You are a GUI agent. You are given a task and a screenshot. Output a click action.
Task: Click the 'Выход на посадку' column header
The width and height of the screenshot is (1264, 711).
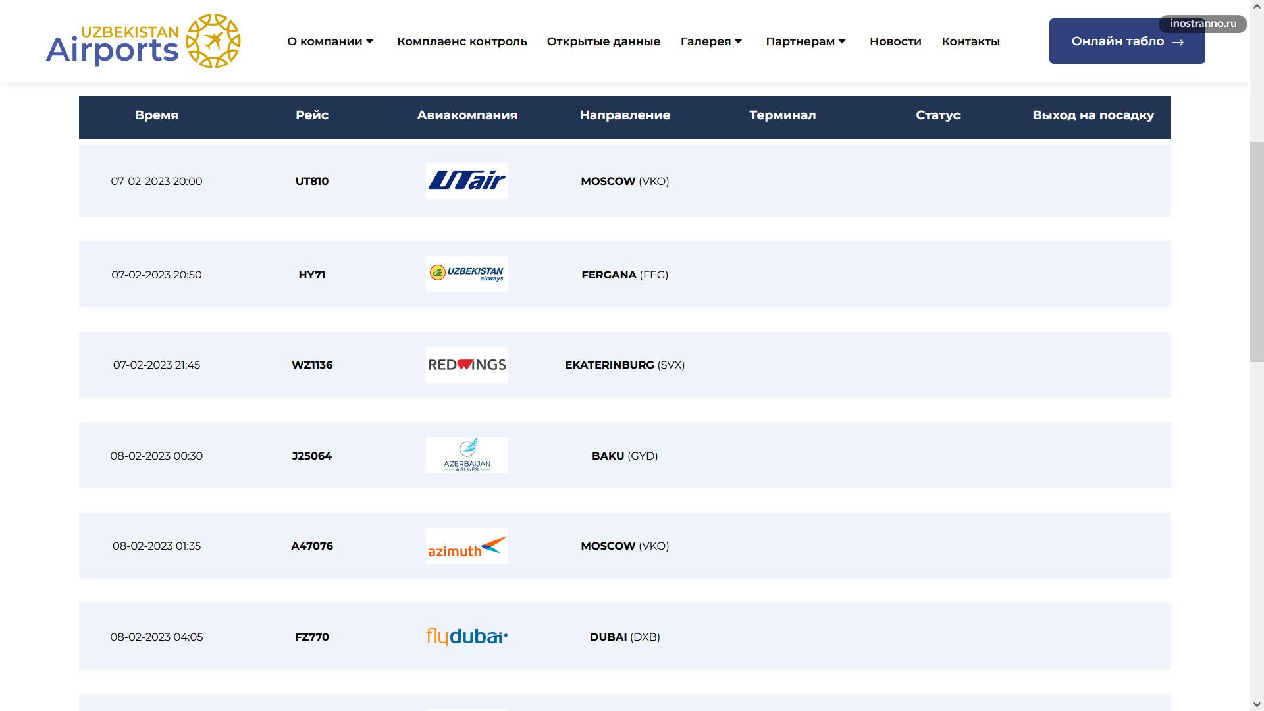pyautogui.click(x=1093, y=115)
